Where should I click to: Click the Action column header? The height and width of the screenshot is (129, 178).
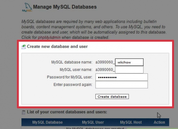[159, 122]
